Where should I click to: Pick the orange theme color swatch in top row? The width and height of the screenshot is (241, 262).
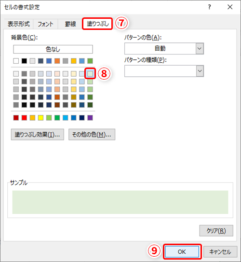coord(57,61)
